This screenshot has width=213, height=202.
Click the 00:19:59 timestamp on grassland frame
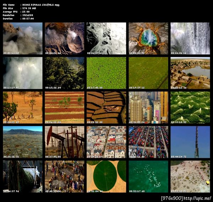click(137, 88)
